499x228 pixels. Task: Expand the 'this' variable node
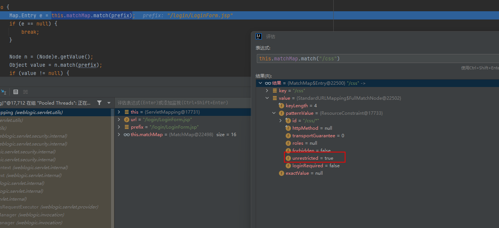click(x=119, y=112)
